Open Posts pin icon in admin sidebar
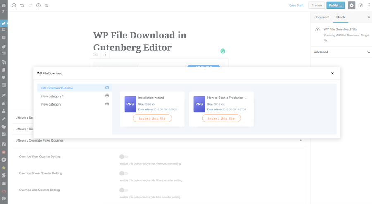 4,24
